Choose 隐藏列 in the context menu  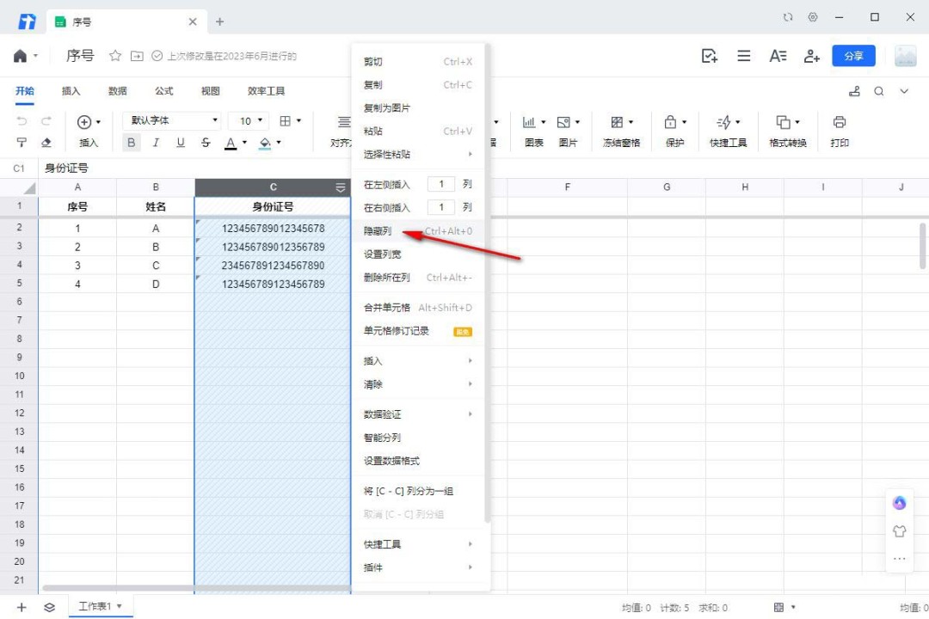coord(378,231)
